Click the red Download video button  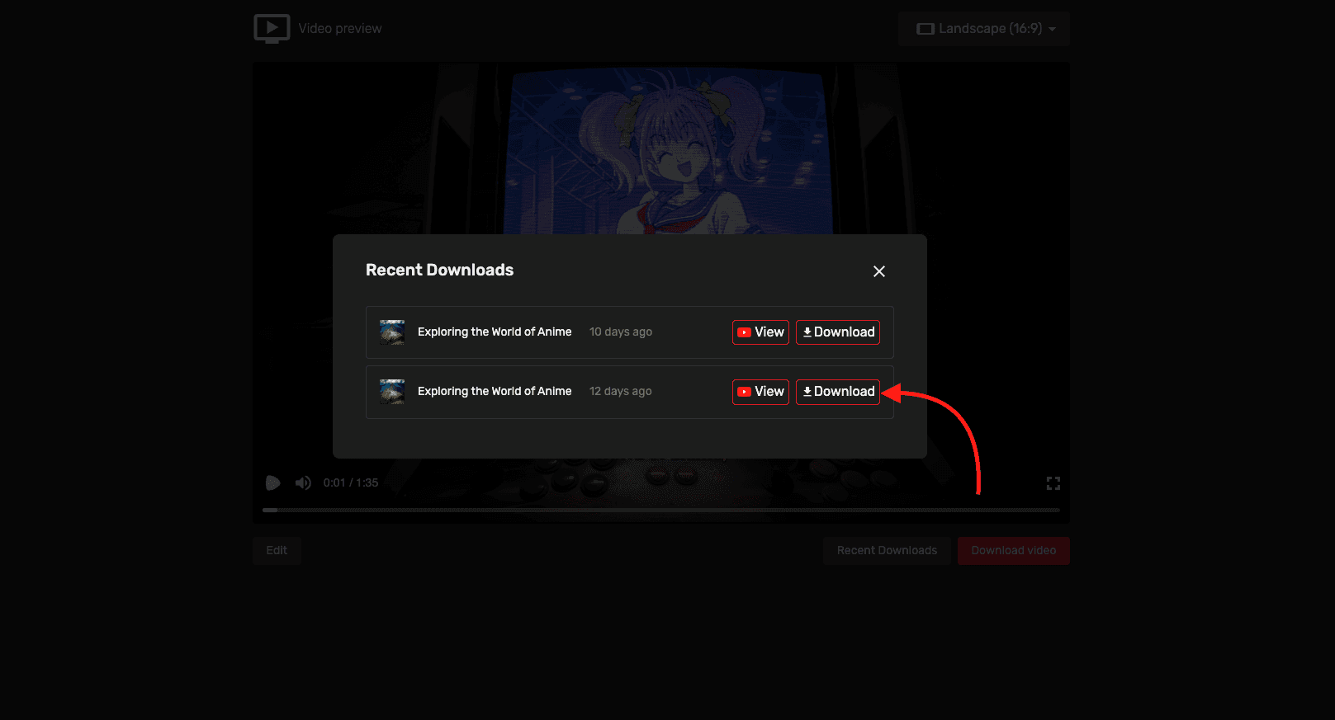[1014, 551]
